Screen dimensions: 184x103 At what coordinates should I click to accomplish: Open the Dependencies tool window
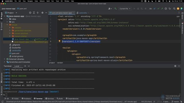tap(72, 98)
